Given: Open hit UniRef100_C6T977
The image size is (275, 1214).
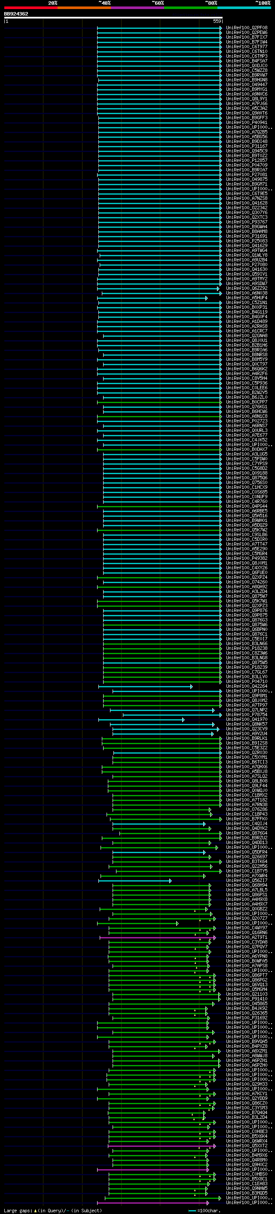Looking at the screenshot, I should coord(247,47).
